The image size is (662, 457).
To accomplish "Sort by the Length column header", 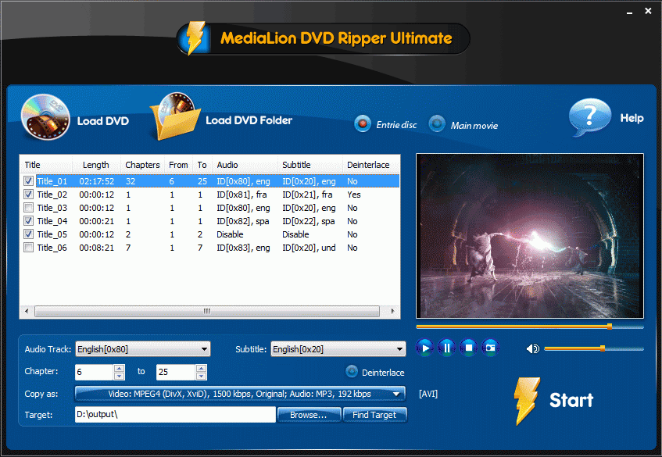I will click(97, 165).
